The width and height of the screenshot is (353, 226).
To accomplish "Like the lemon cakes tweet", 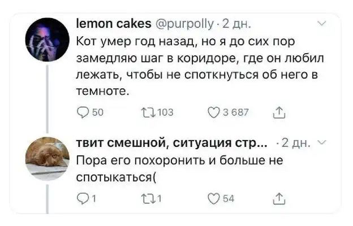I will [x=213, y=112].
